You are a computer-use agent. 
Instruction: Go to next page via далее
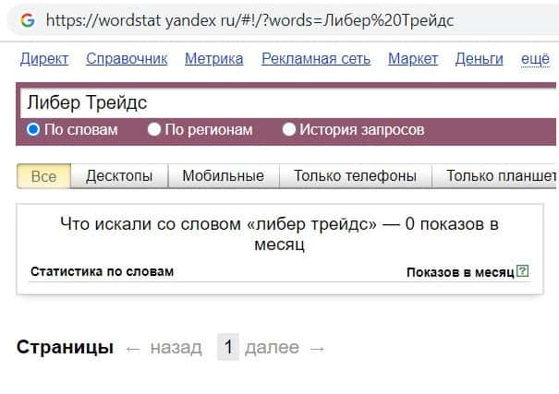click(x=272, y=348)
